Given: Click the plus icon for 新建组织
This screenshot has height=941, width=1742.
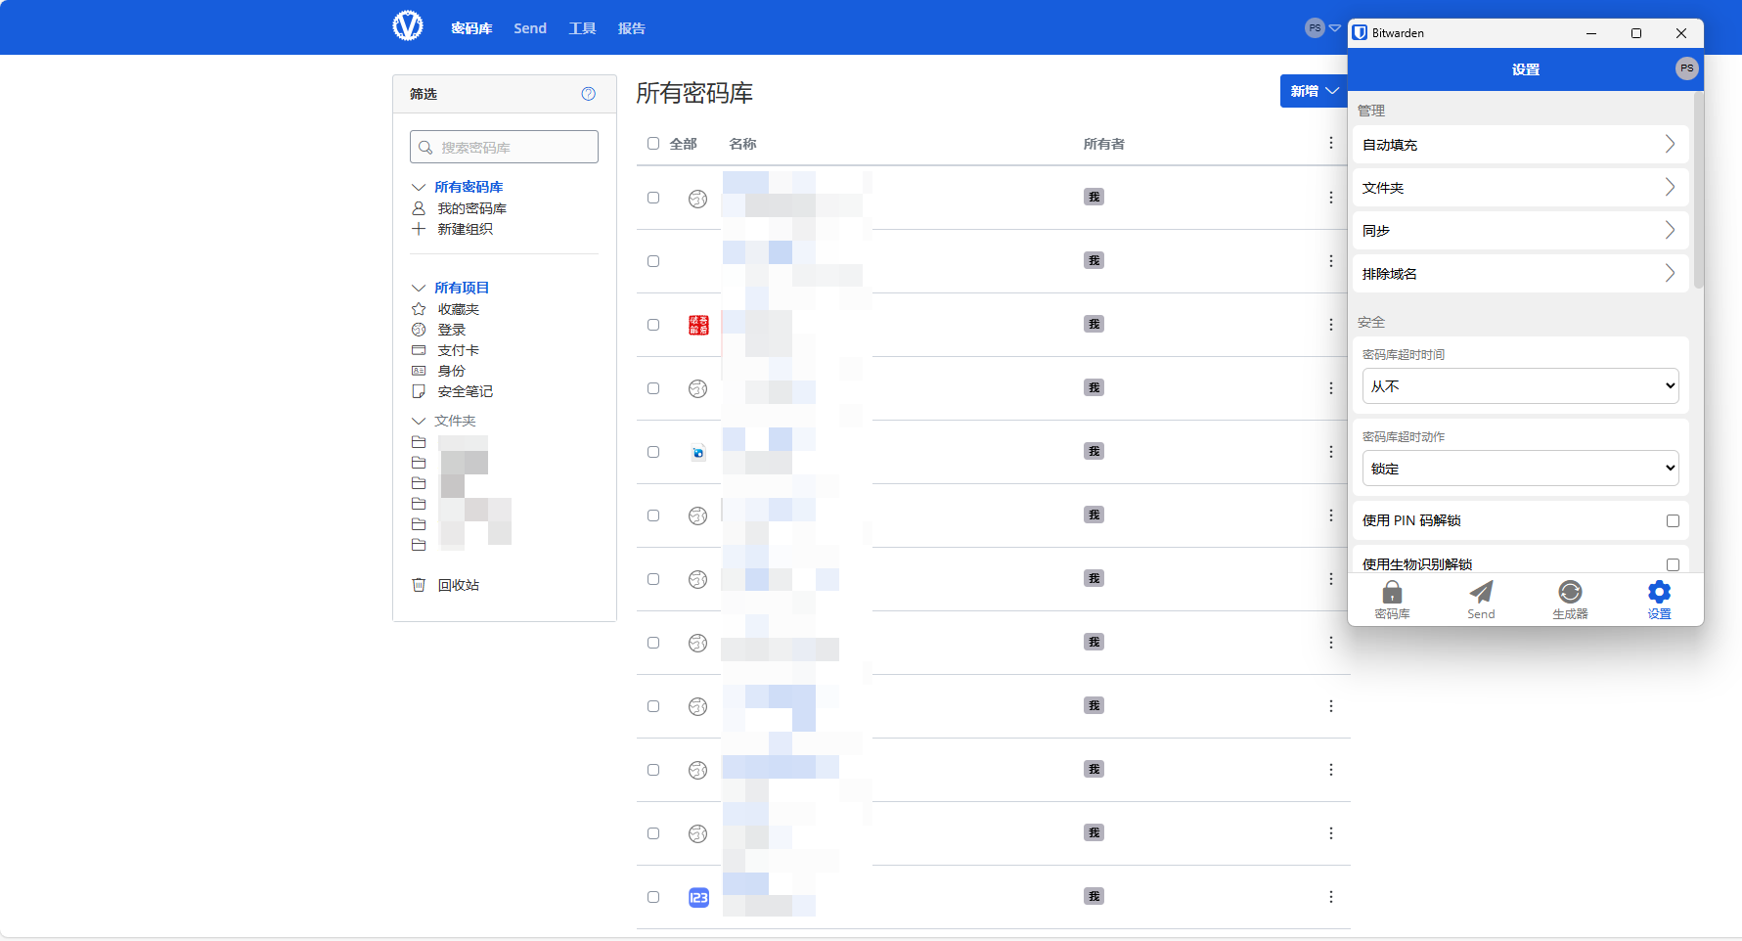Looking at the screenshot, I should [419, 229].
